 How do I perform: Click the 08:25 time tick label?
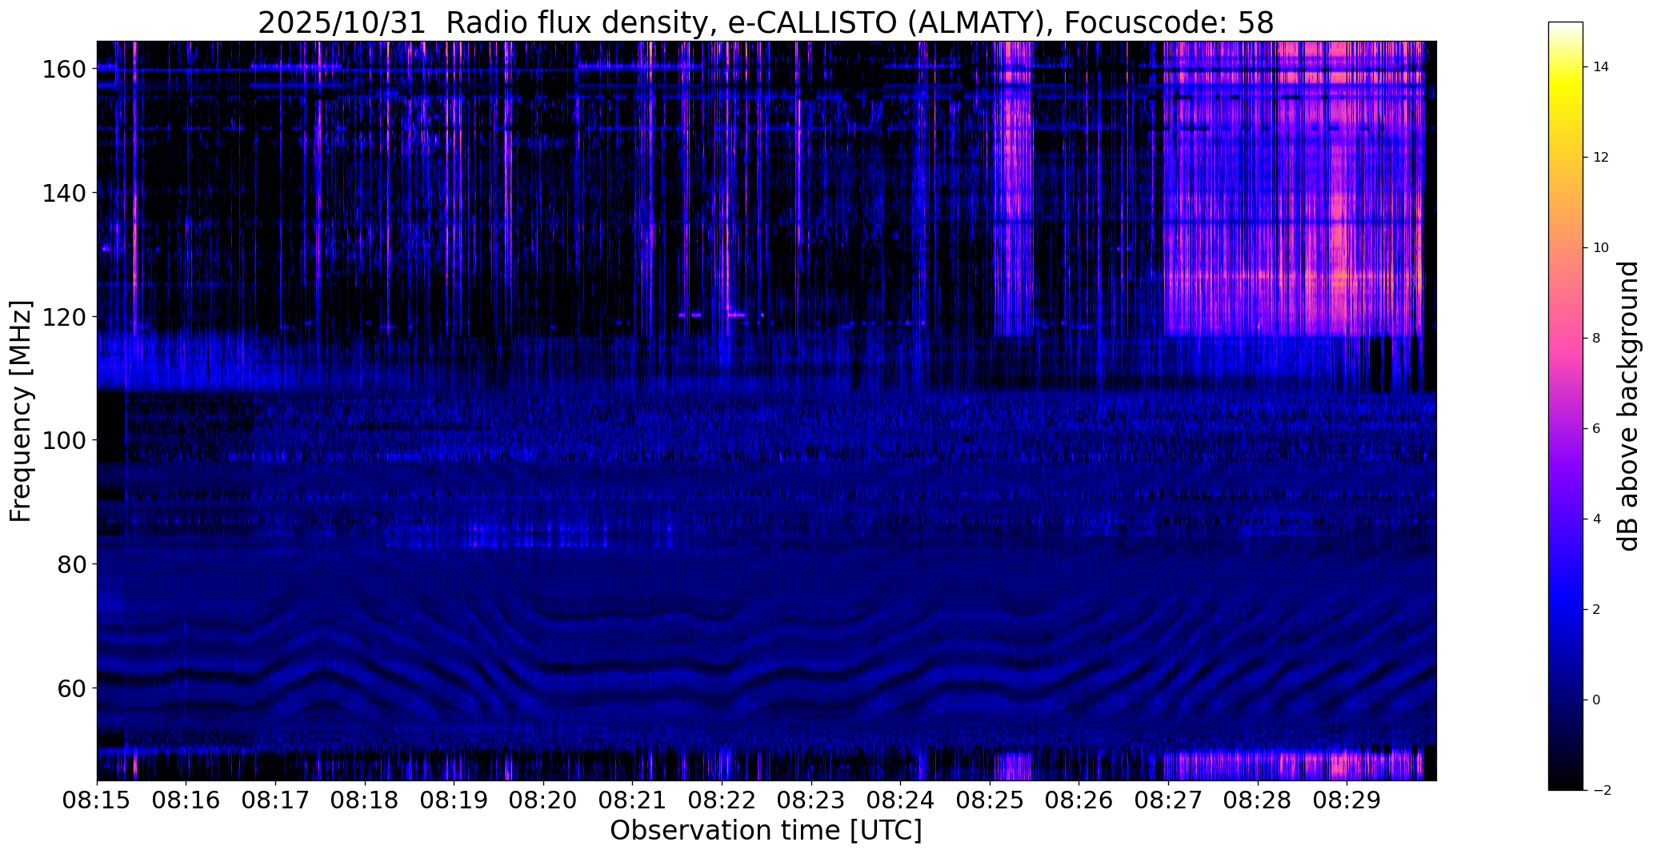coord(991,800)
